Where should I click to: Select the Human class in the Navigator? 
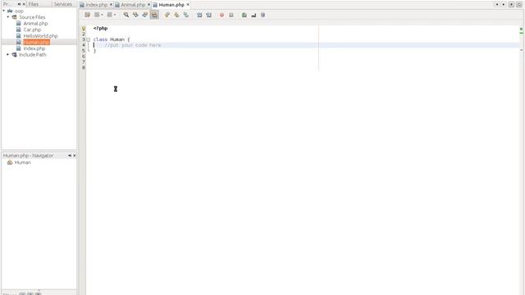tap(22, 162)
